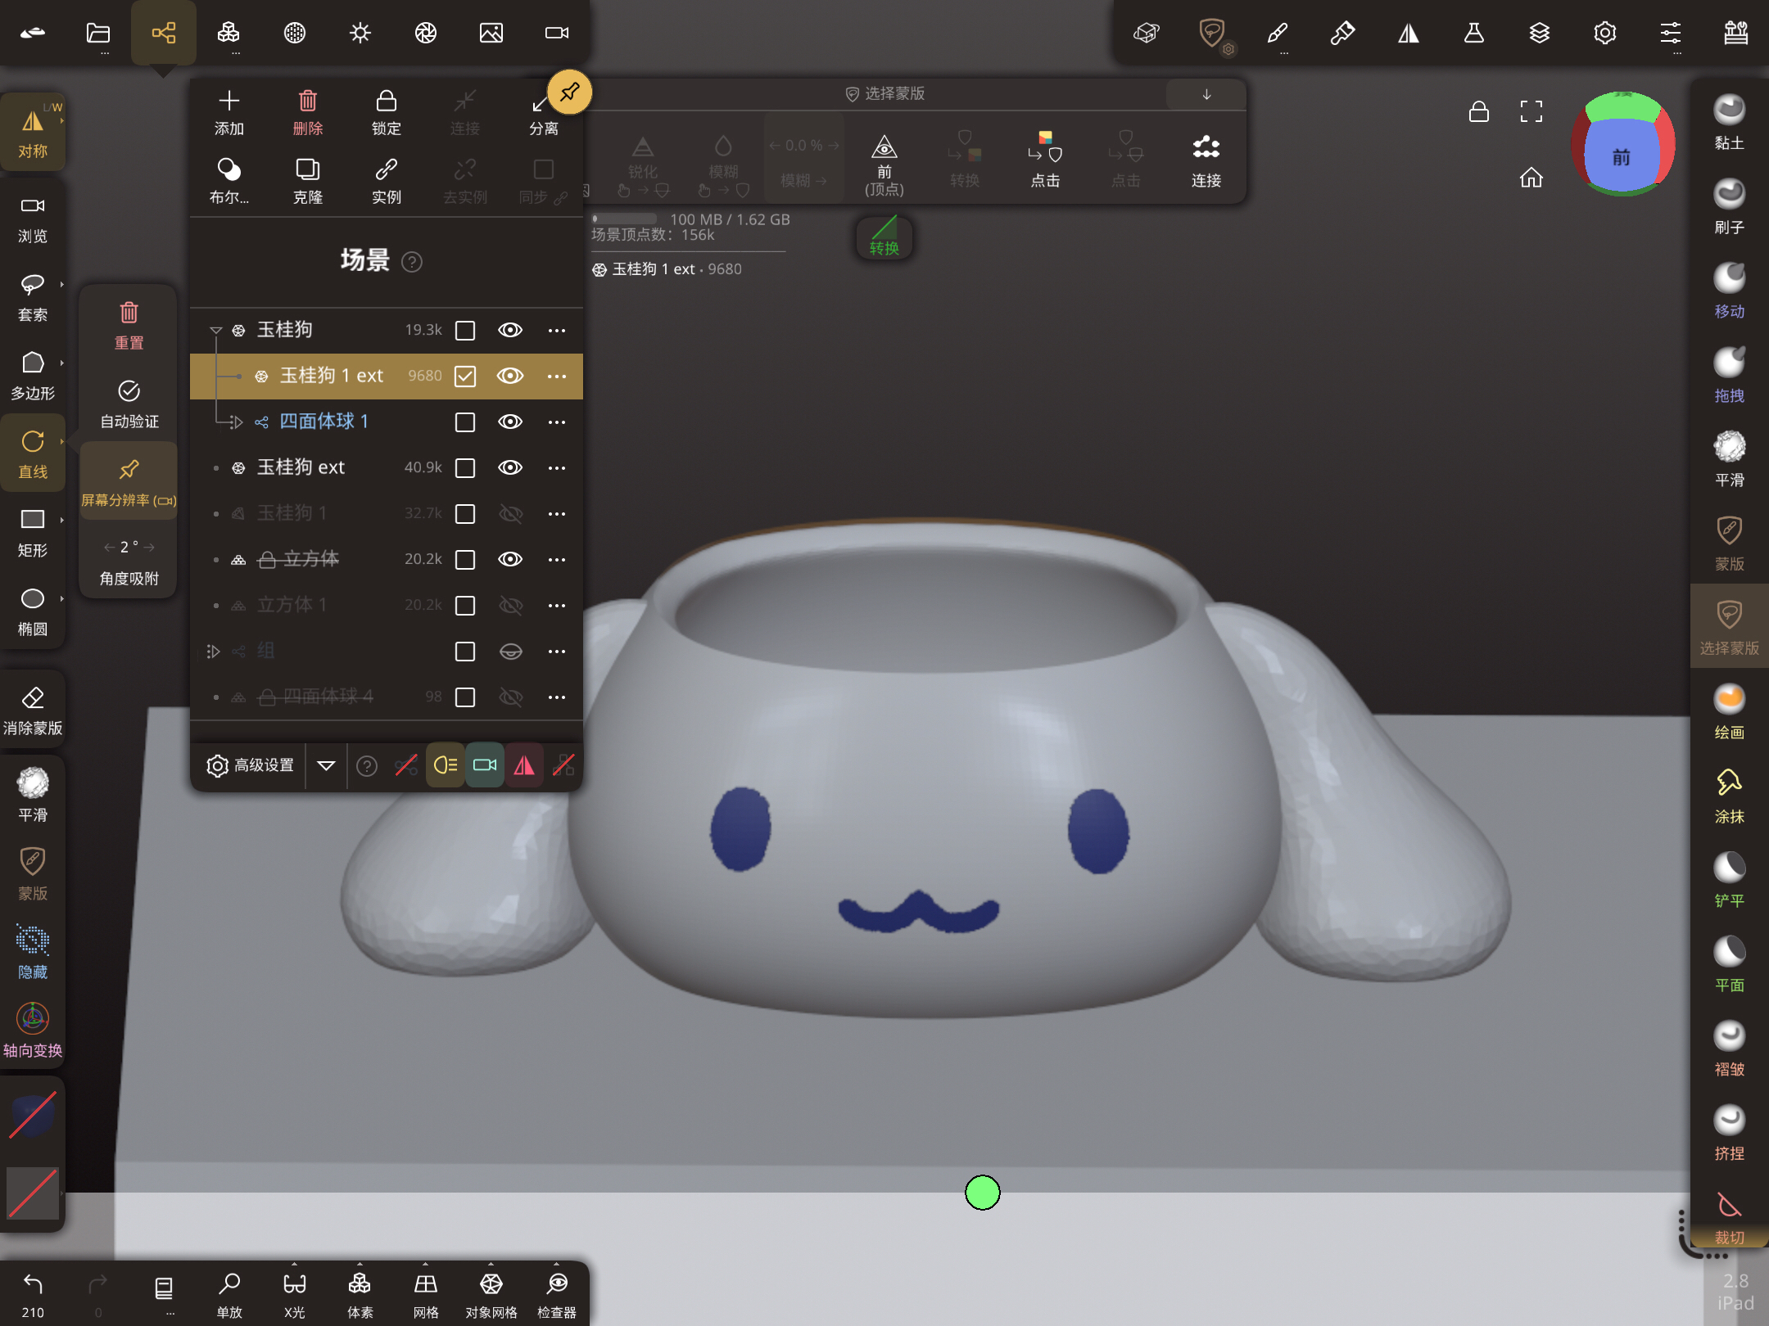
Task: Click the 高级设置 button
Action: tap(250, 765)
